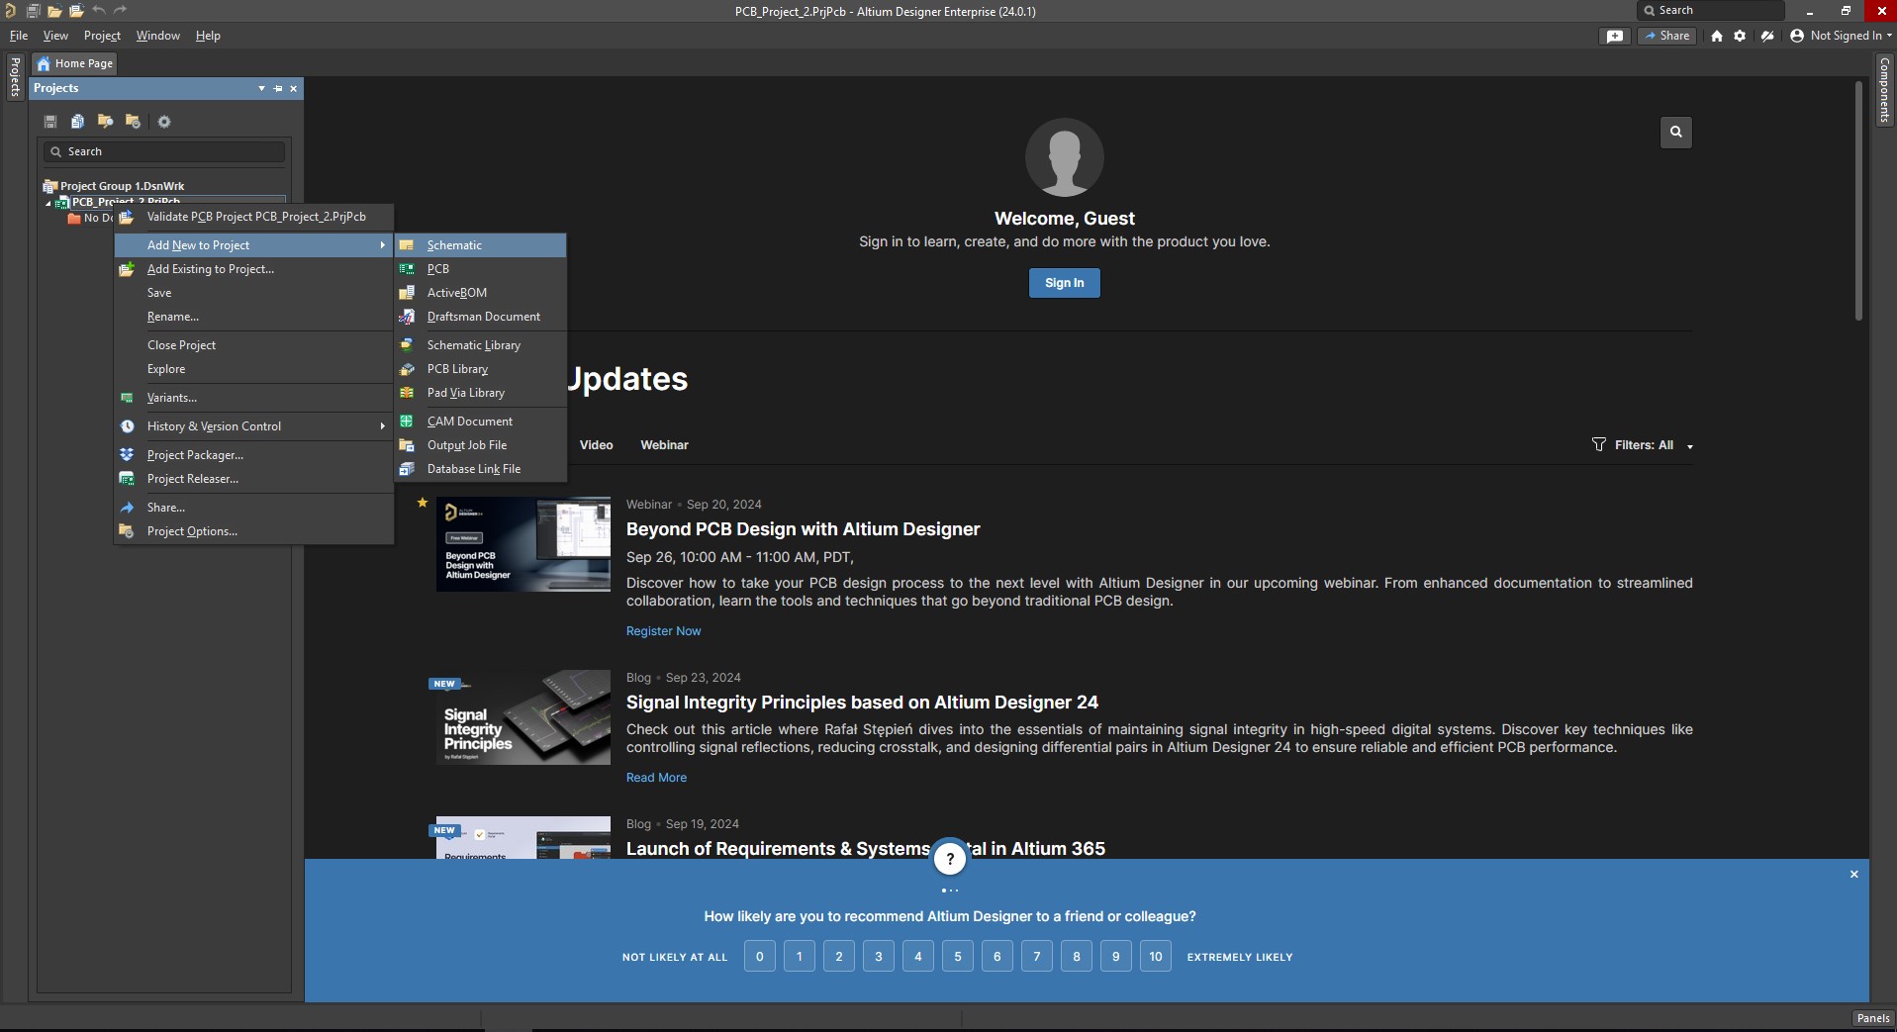1897x1032 pixels.
Task: Open the Beyond PCB Design webinar thumbnail
Action: coord(523,544)
